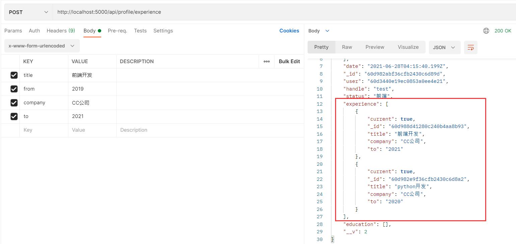
Task: Open the Tests tab
Action: click(140, 31)
